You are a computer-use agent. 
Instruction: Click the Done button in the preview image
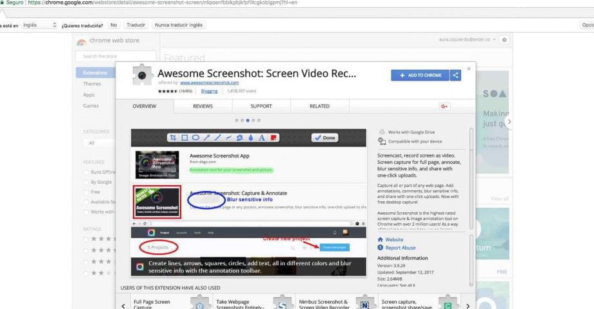pos(324,137)
